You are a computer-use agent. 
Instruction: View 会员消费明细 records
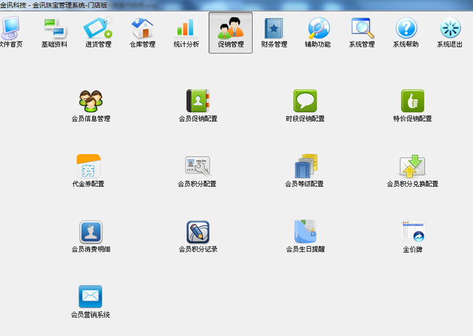(91, 232)
